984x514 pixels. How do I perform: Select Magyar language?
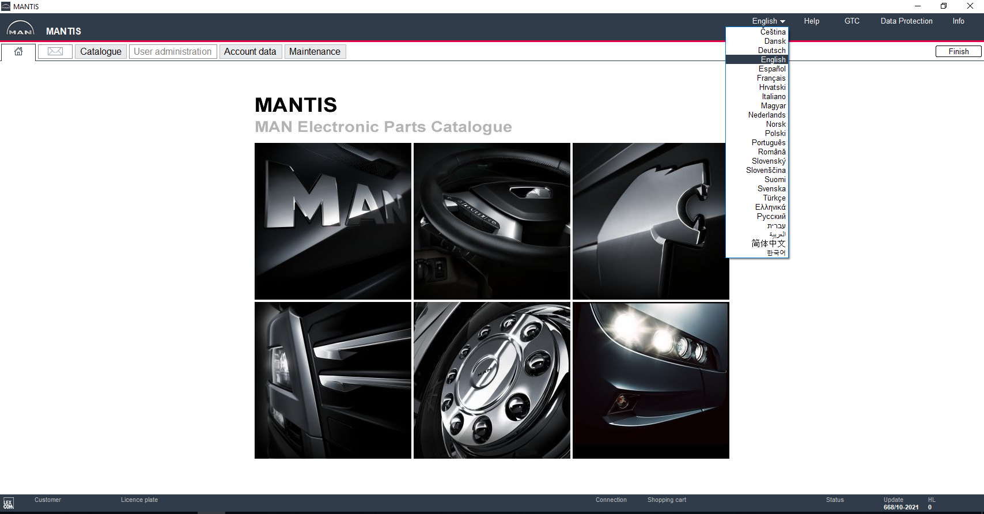[x=757, y=105]
